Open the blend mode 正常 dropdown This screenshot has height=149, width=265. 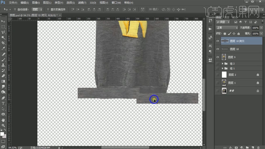[x=227, y=28]
